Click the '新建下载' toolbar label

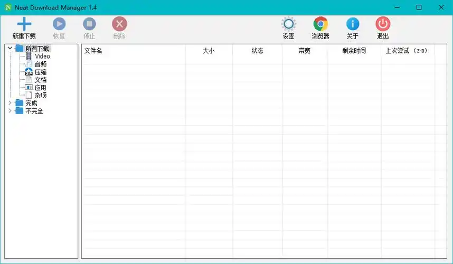(x=24, y=36)
